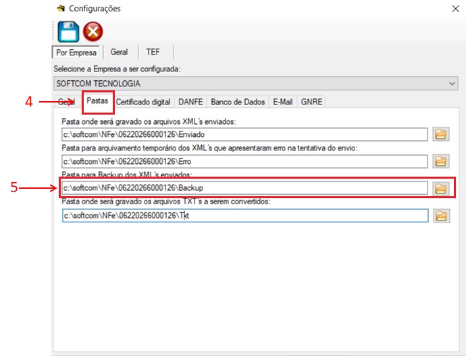Click the Enviado folder path field
This screenshot has height=356, width=466.
(244, 134)
